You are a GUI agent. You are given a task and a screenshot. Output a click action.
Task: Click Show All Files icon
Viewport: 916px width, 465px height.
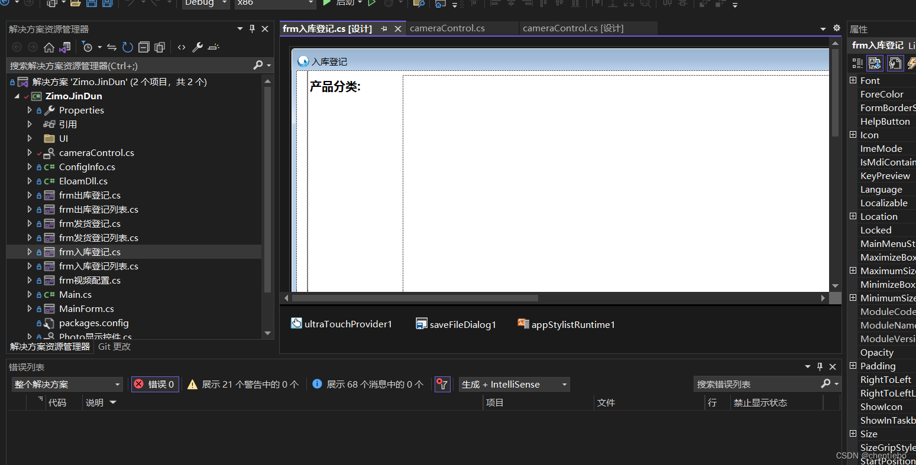(160, 47)
